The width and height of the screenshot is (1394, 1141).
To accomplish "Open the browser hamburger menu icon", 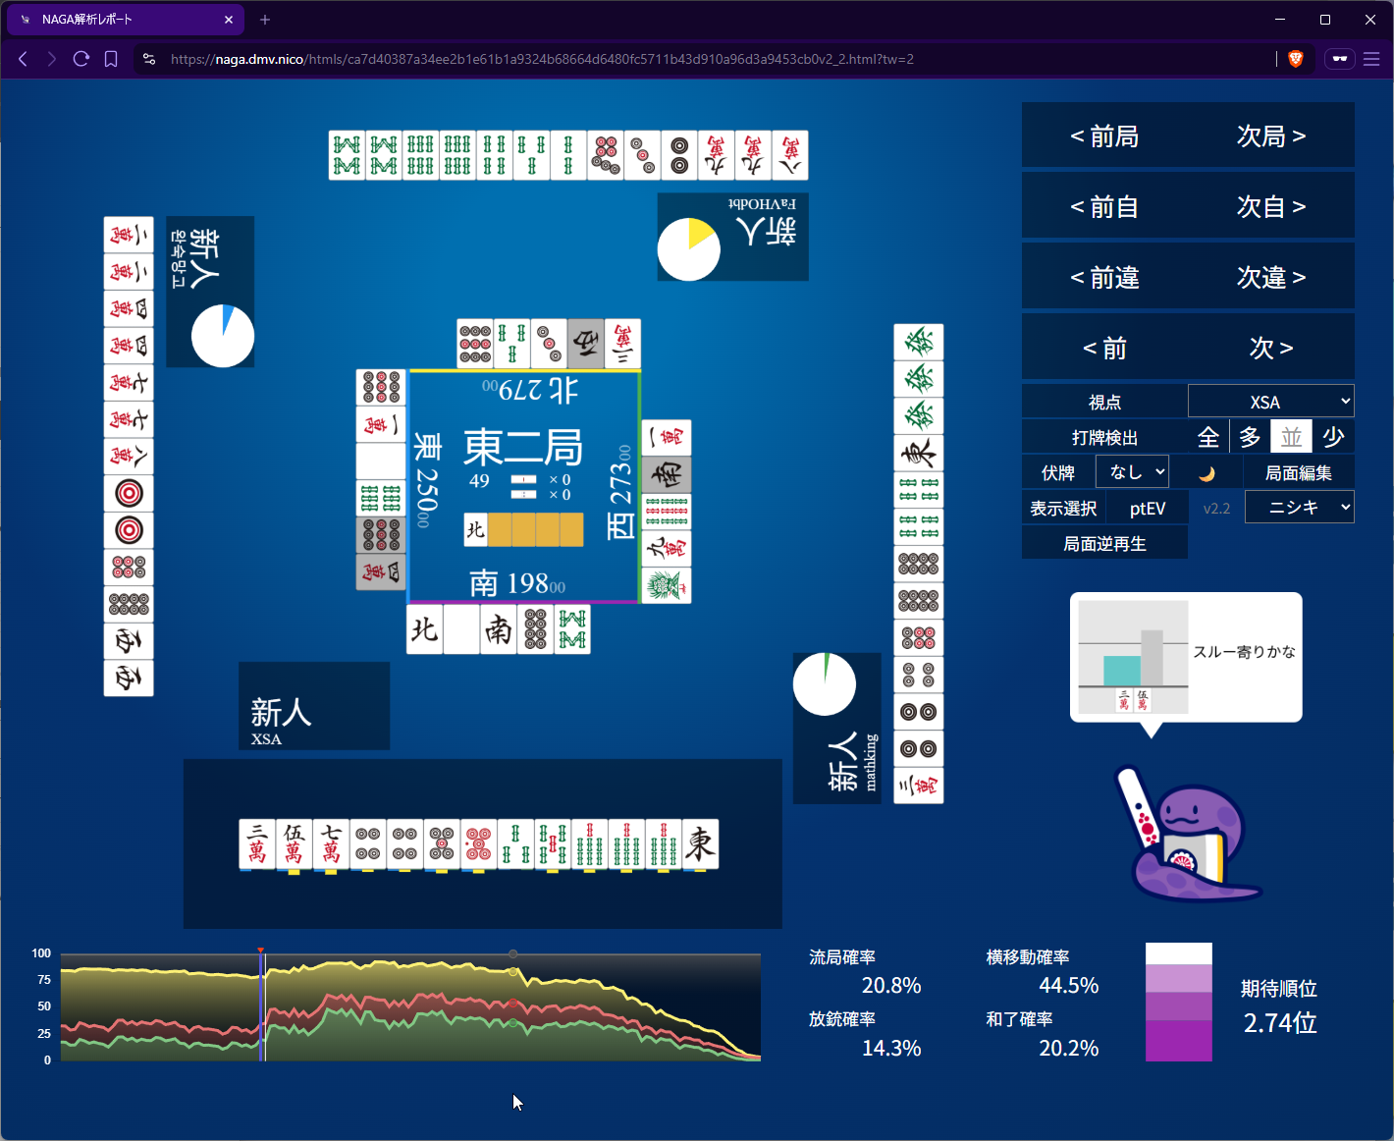I will tap(1371, 59).
